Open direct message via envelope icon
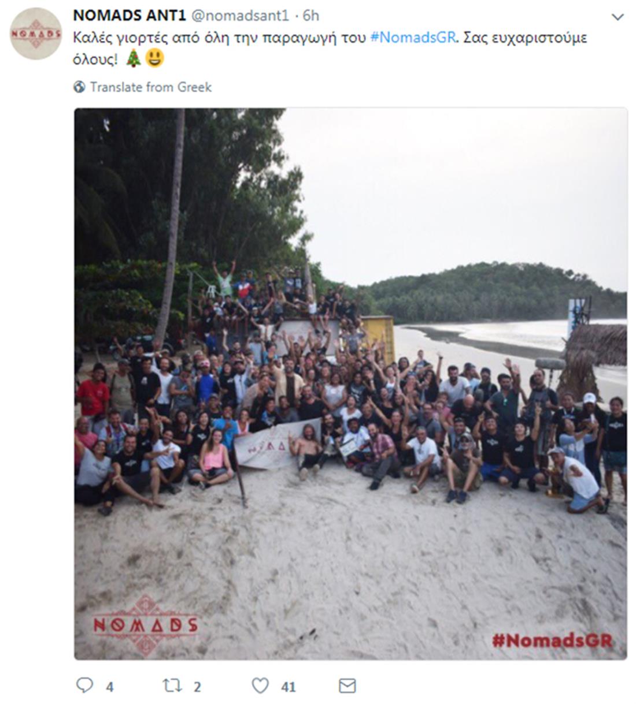 [x=347, y=686]
